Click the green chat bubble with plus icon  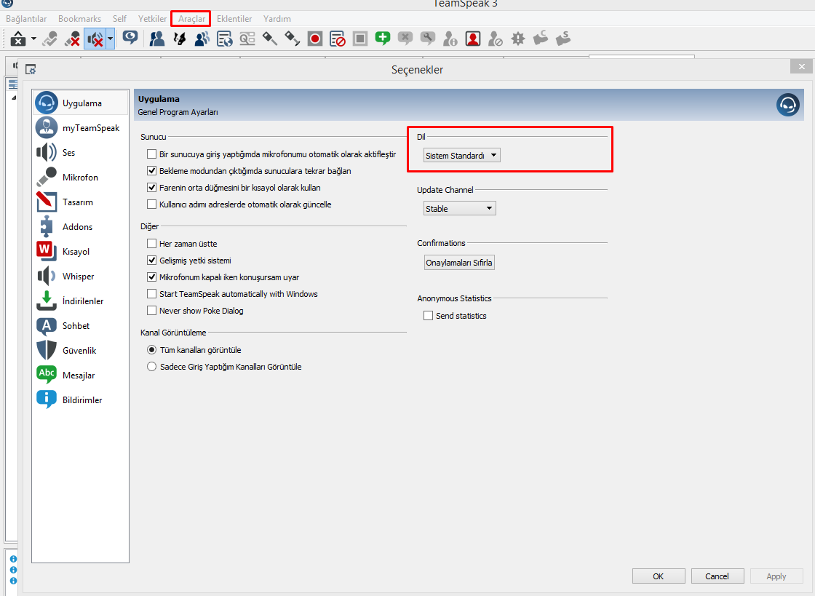(x=383, y=39)
